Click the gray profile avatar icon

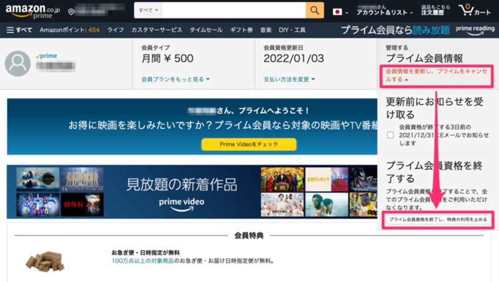18,63
